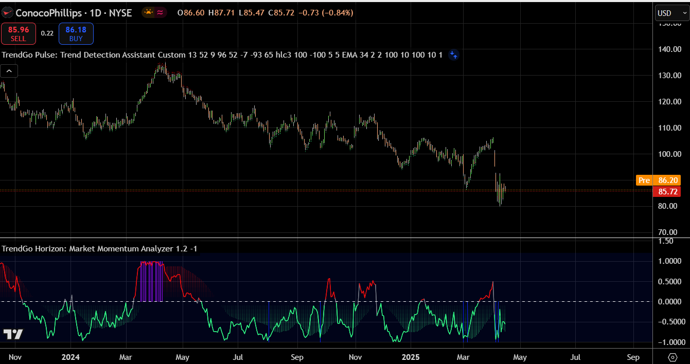Collapse the indicator legend with chevron button
Image resolution: width=690 pixels, height=364 pixels.
9,71
